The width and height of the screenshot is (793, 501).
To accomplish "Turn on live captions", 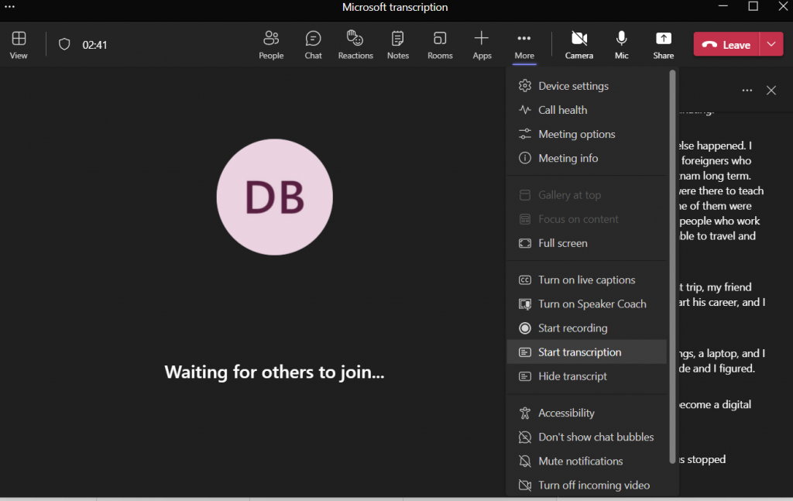I will [587, 280].
